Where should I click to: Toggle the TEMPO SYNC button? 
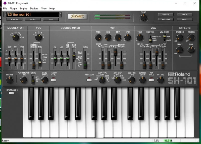[x=54, y=80]
